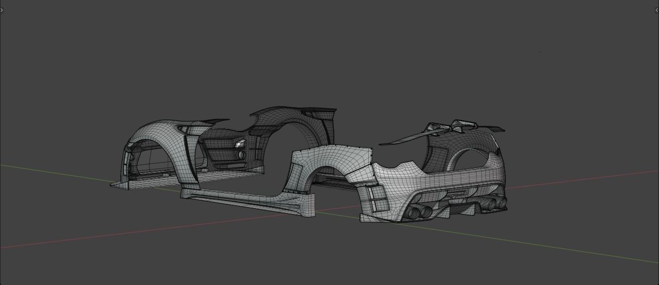Expand the hidden sidebar with the right arrow

(x=657, y=10)
